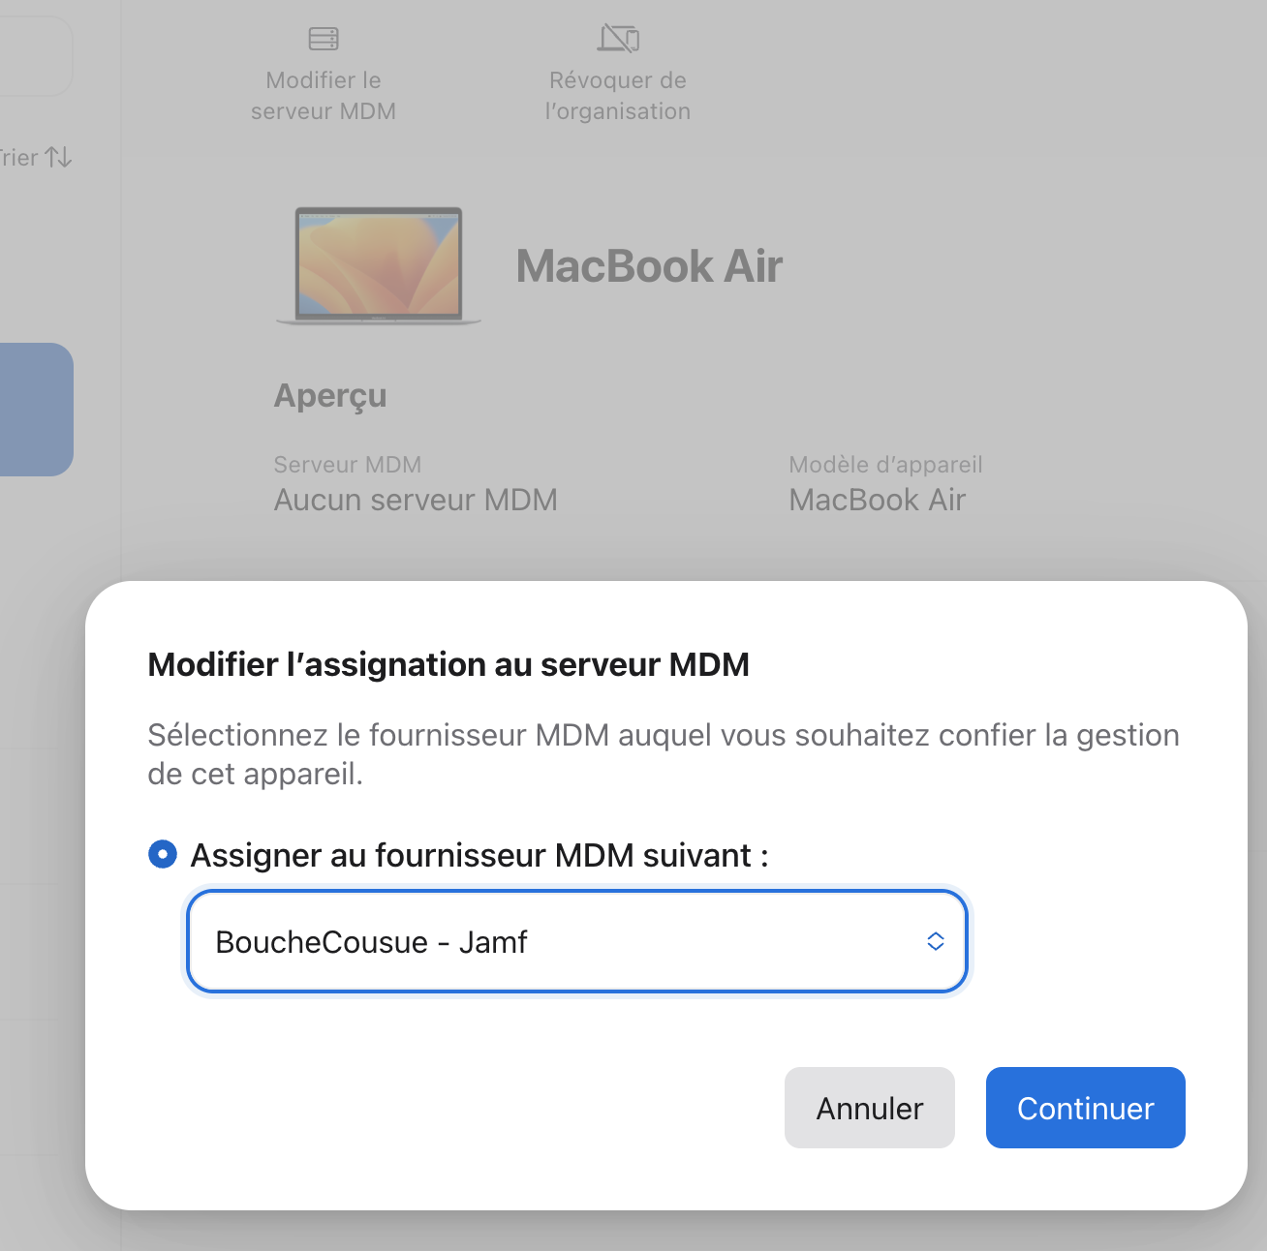Click the Modèle d'appareil label
Viewport: 1267px width, 1251px height.
[x=885, y=465]
